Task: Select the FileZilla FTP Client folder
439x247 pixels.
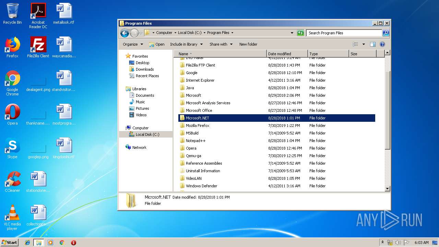Action: tap(277, 65)
